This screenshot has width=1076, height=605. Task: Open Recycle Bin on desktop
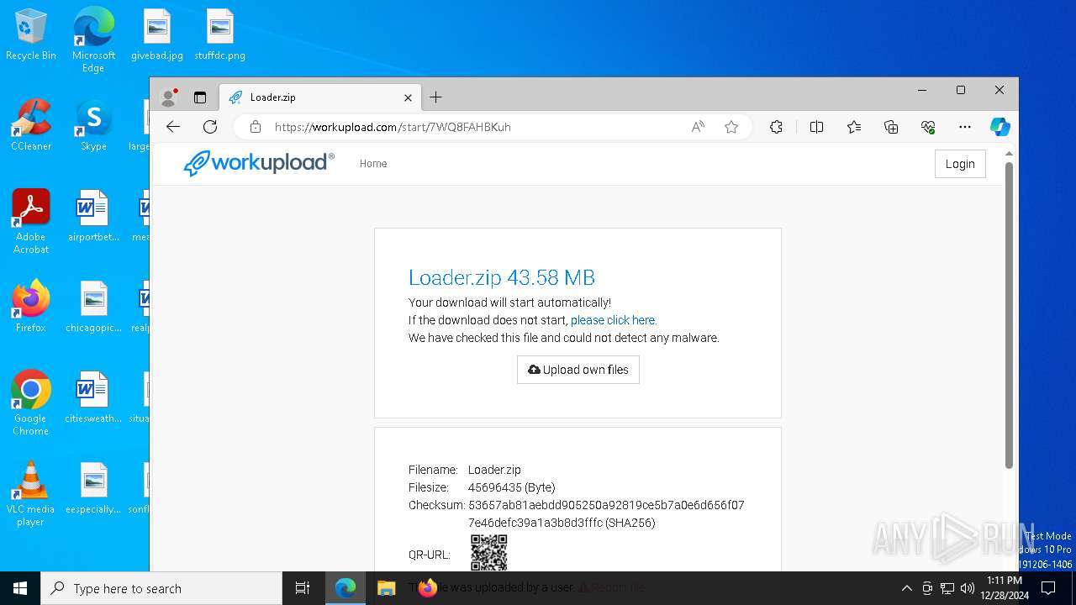31,35
